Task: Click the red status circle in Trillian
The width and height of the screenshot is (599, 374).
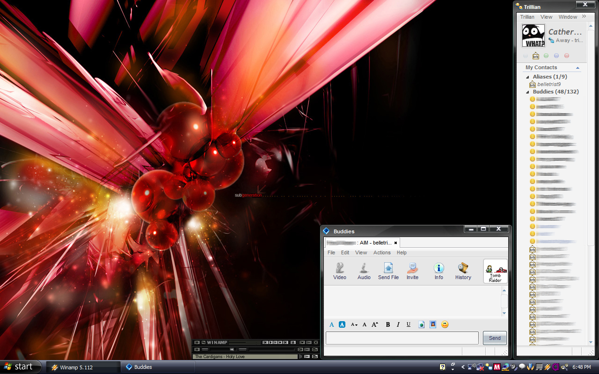Action: point(567,56)
